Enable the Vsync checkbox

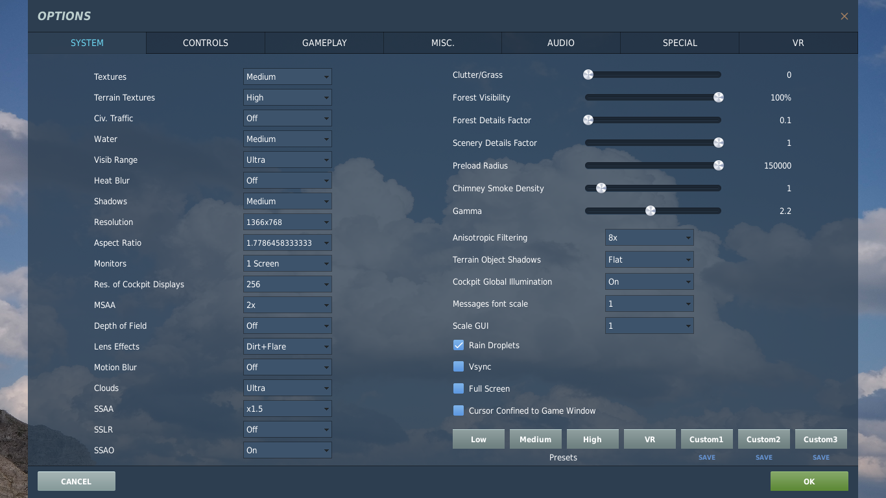(x=459, y=366)
